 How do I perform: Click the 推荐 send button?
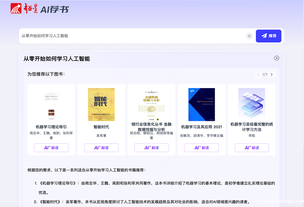click(x=268, y=36)
